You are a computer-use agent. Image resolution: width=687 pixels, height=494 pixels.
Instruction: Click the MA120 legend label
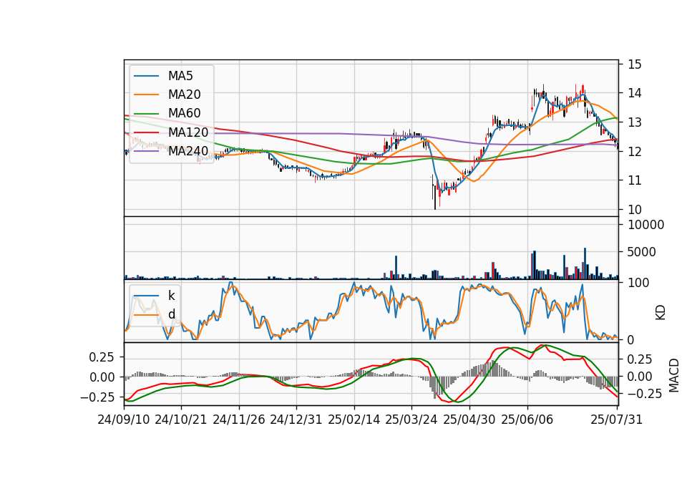pyautogui.click(x=188, y=132)
